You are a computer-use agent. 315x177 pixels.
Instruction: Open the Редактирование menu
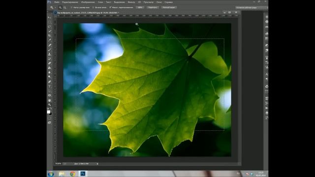[x=70, y=2]
